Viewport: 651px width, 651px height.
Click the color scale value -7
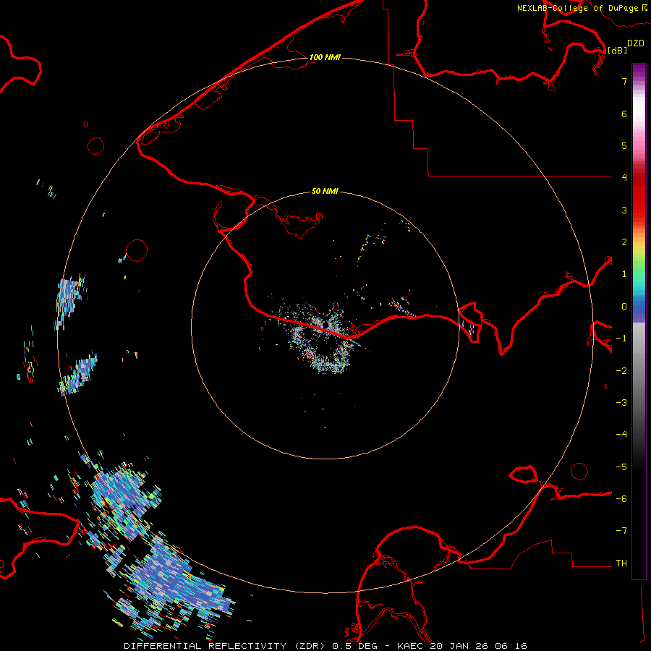[621, 531]
